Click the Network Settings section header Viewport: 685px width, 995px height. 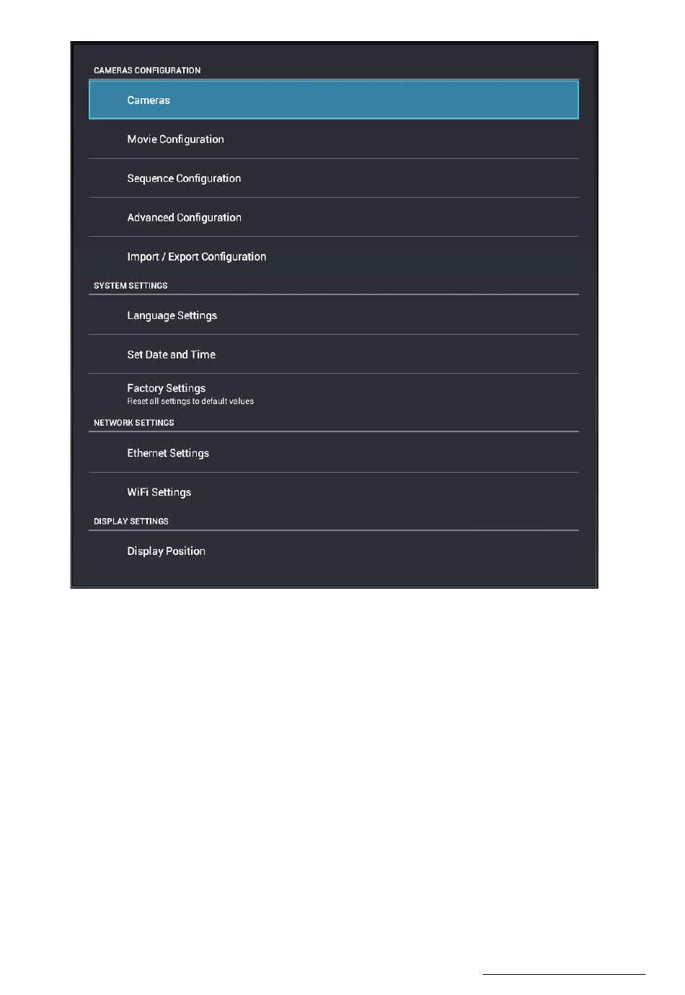pyautogui.click(x=133, y=423)
